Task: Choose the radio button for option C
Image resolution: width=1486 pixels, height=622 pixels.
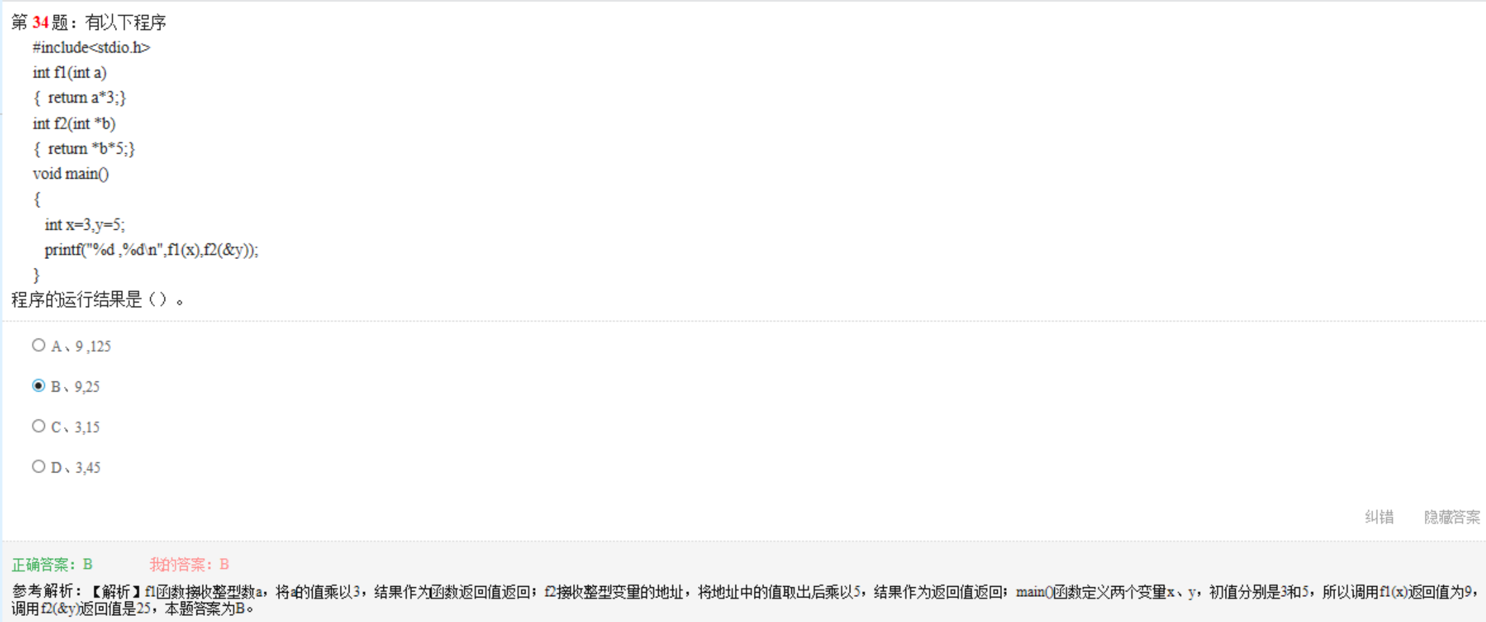Action: tap(39, 426)
